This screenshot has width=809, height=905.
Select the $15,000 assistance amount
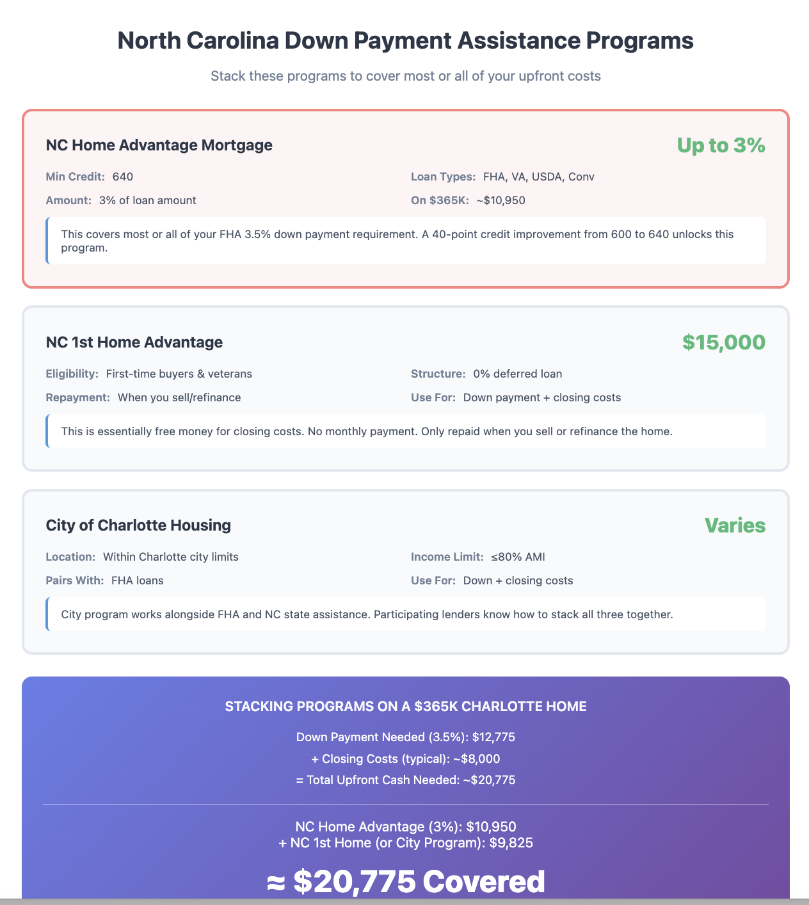pyautogui.click(x=724, y=342)
